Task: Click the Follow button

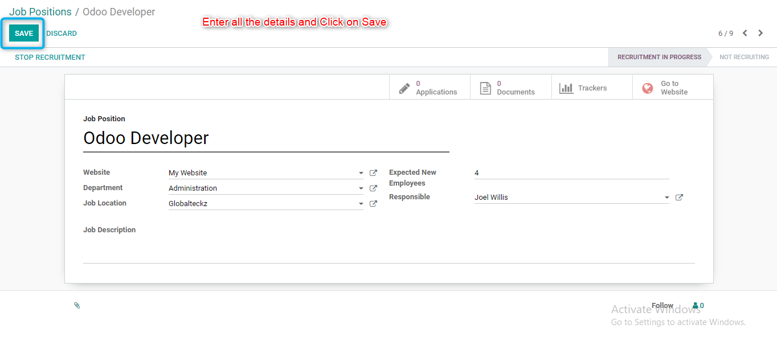Action: 663,306
